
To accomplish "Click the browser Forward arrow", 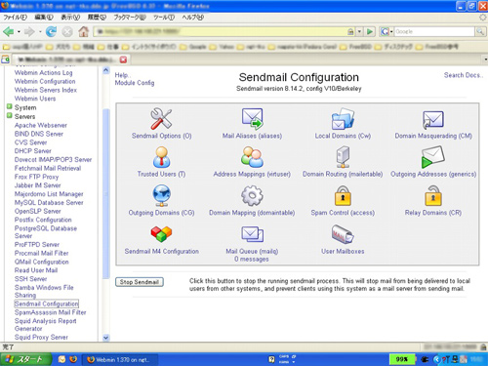I will (29, 31).
